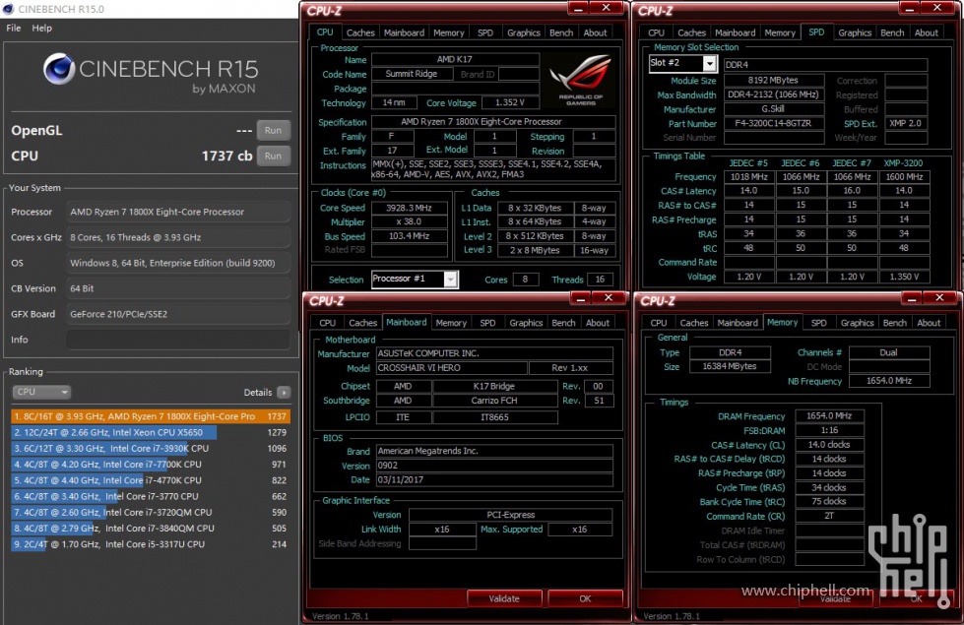The height and width of the screenshot is (625, 964).
Task: Select the AMD Ryzen 7 1800X ranking row
Action: pyautogui.click(x=151, y=416)
